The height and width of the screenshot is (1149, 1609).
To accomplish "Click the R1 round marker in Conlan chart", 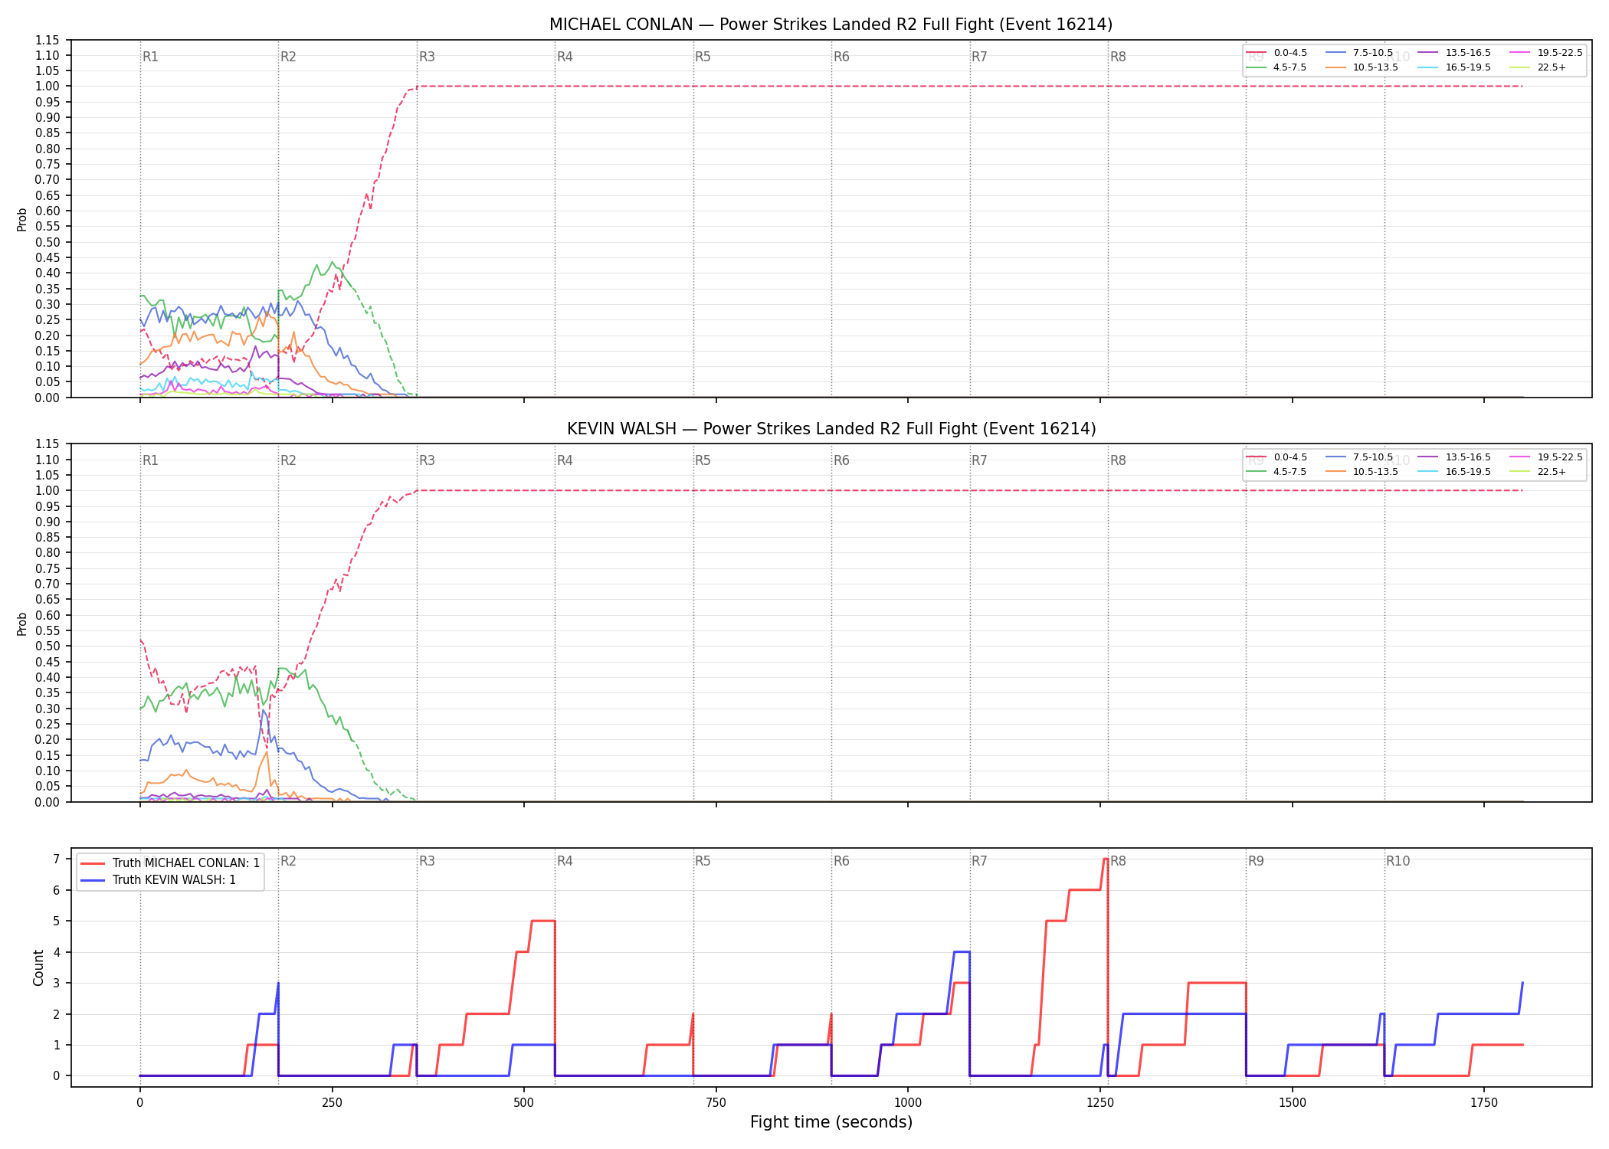I will (x=150, y=57).
